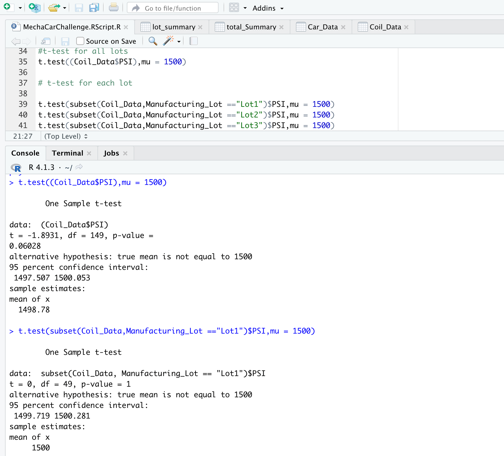Open the script in a new window
This screenshot has width=504, height=456.
click(x=46, y=41)
